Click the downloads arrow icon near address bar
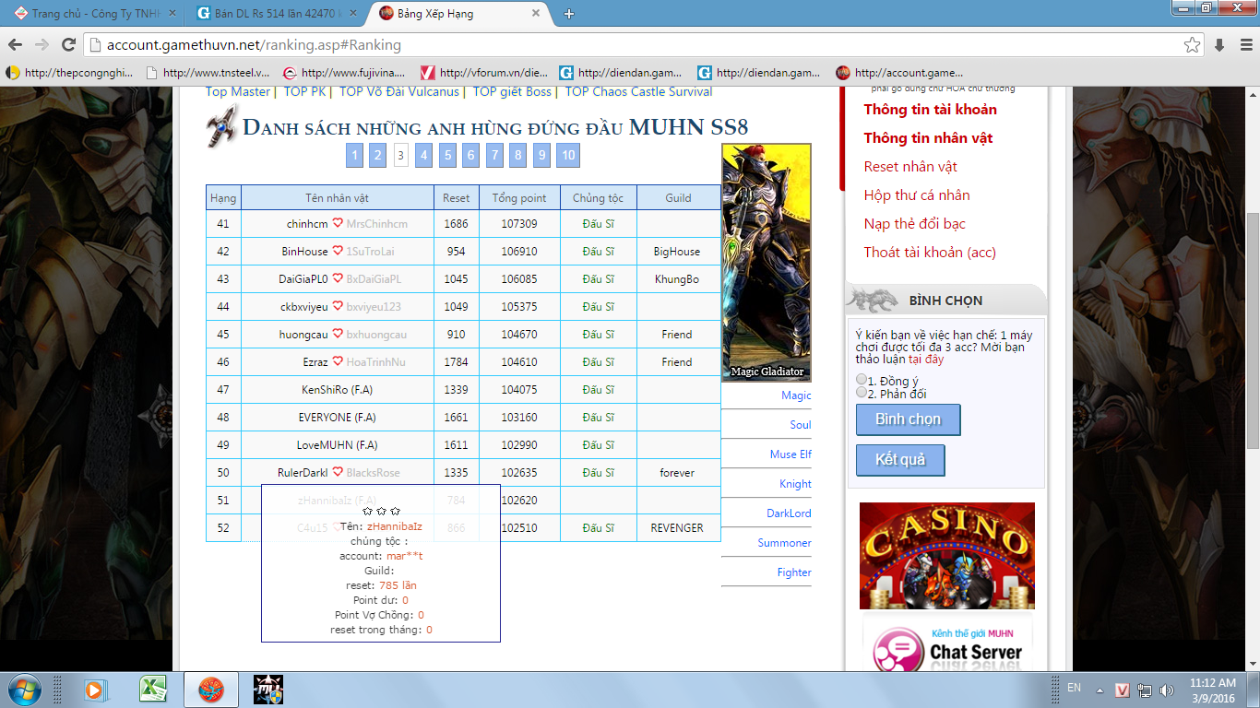 pyautogui.click(x=1219, y=44)
